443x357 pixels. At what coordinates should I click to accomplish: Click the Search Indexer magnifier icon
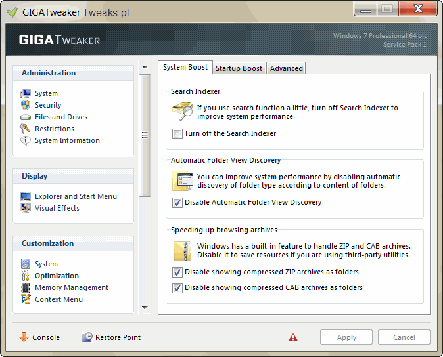pos(183,112)
